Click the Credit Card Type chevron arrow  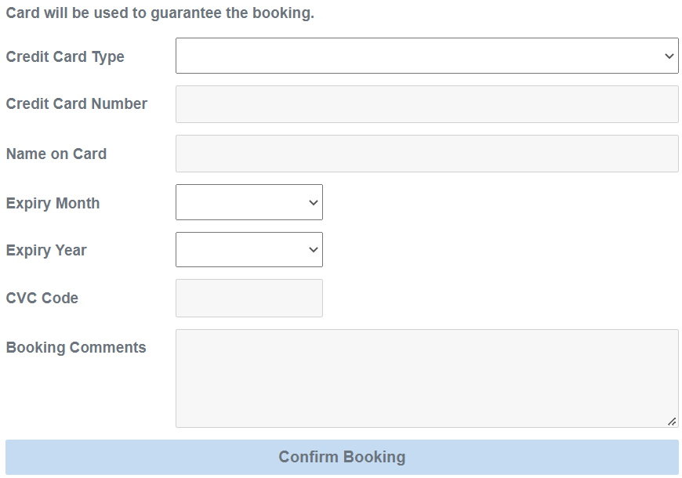click(669, 56)
